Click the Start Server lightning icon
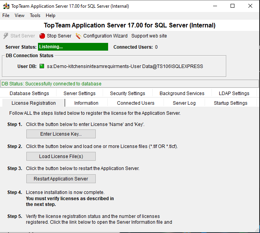 [6, 36]
